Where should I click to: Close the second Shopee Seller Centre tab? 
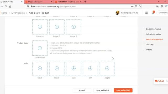tap(51, 2)
